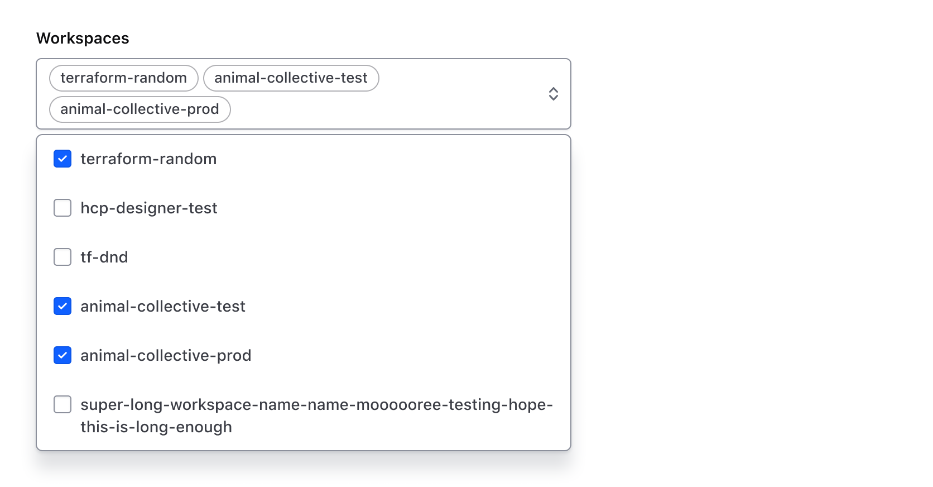Image resolution: width=933 pixels, height=487 pixels.
Task: Select the tf-dnd row in the list
Action: point(104,257)
